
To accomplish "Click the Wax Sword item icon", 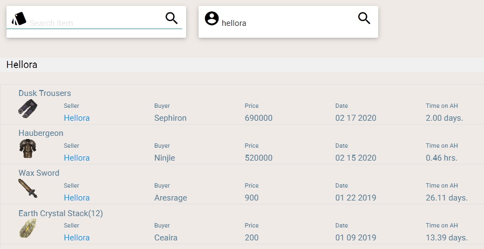I will [28, 188].
